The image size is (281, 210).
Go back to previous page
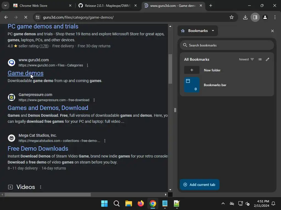[x=6, y=17]
